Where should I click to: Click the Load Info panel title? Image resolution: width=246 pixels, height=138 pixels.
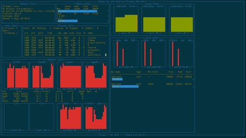[152, 4]
